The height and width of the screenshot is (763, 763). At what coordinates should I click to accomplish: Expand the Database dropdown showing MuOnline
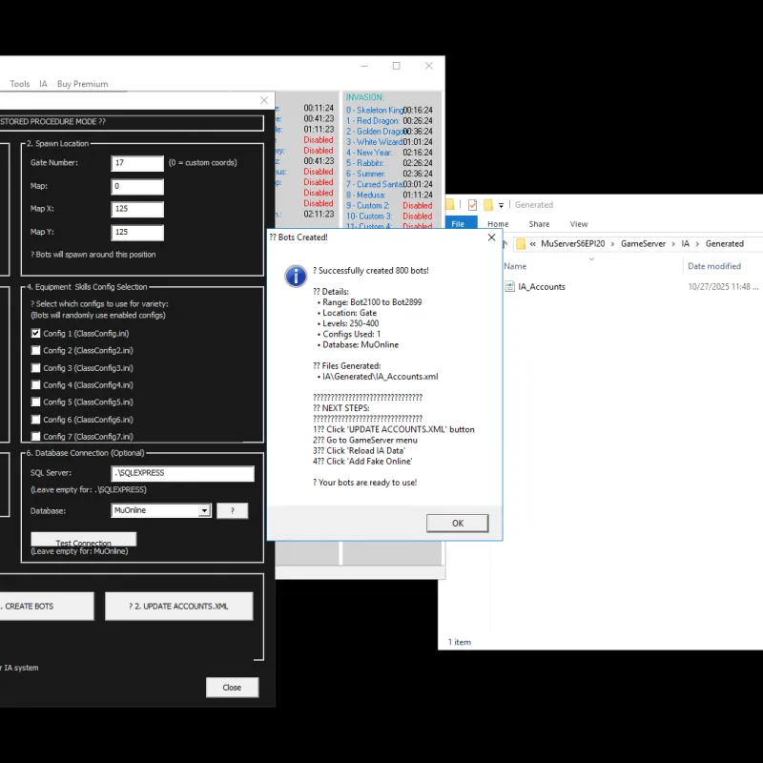coord(204,510)
